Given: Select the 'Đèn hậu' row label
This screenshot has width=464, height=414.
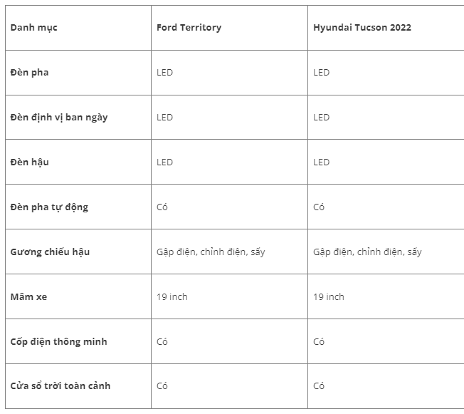Looking at the screenshot, I should click(30, 162).
